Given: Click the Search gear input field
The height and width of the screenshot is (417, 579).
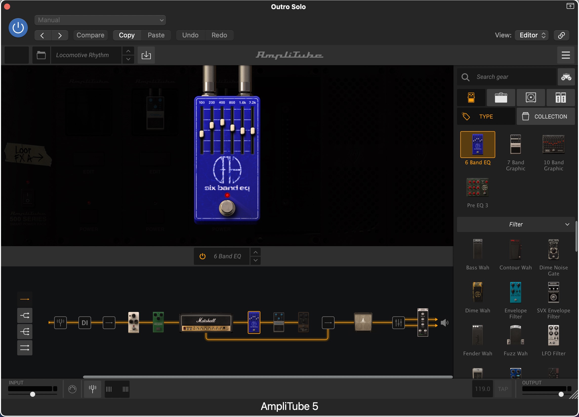Looking at the screenshot, I should pyautogui.click(x=506, y=77).
